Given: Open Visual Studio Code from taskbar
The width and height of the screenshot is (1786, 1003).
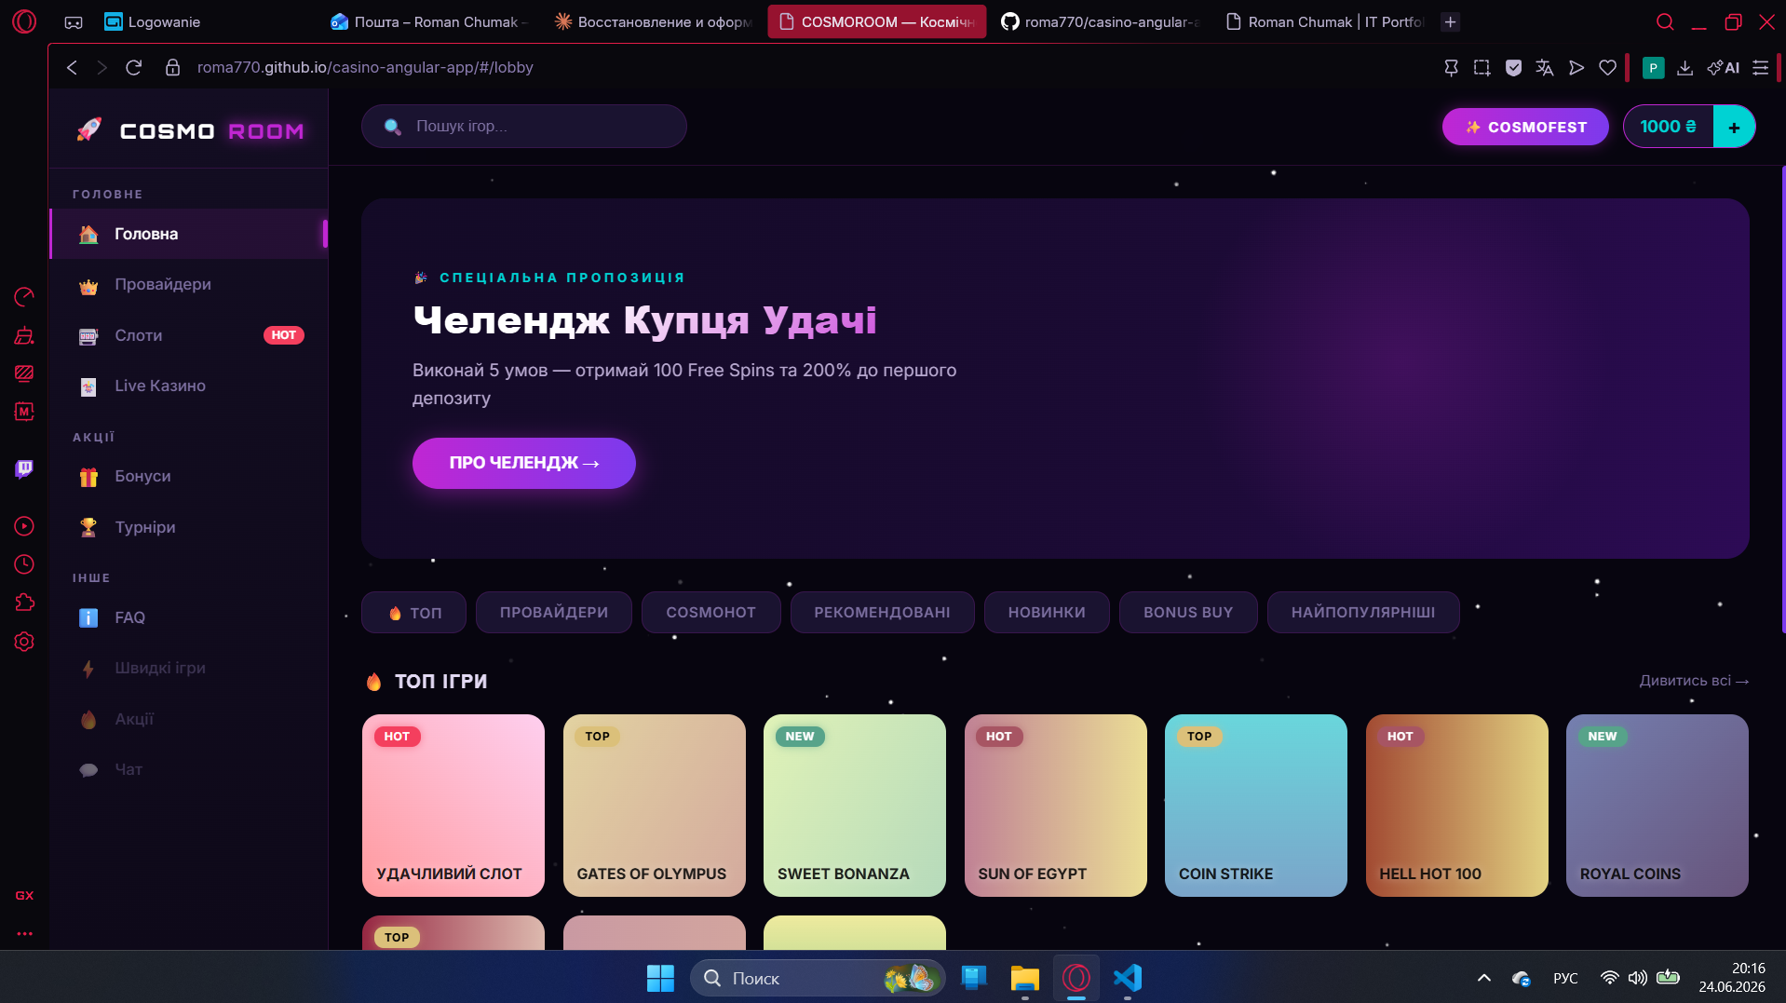Looking at the screenshot, I should click(x=1127, y=978).
